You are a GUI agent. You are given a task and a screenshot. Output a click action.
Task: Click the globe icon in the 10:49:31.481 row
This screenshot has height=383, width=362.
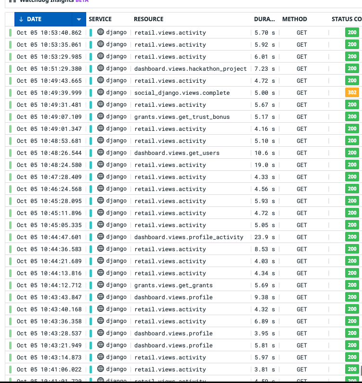pyautogui.click(x=101, y=104)
